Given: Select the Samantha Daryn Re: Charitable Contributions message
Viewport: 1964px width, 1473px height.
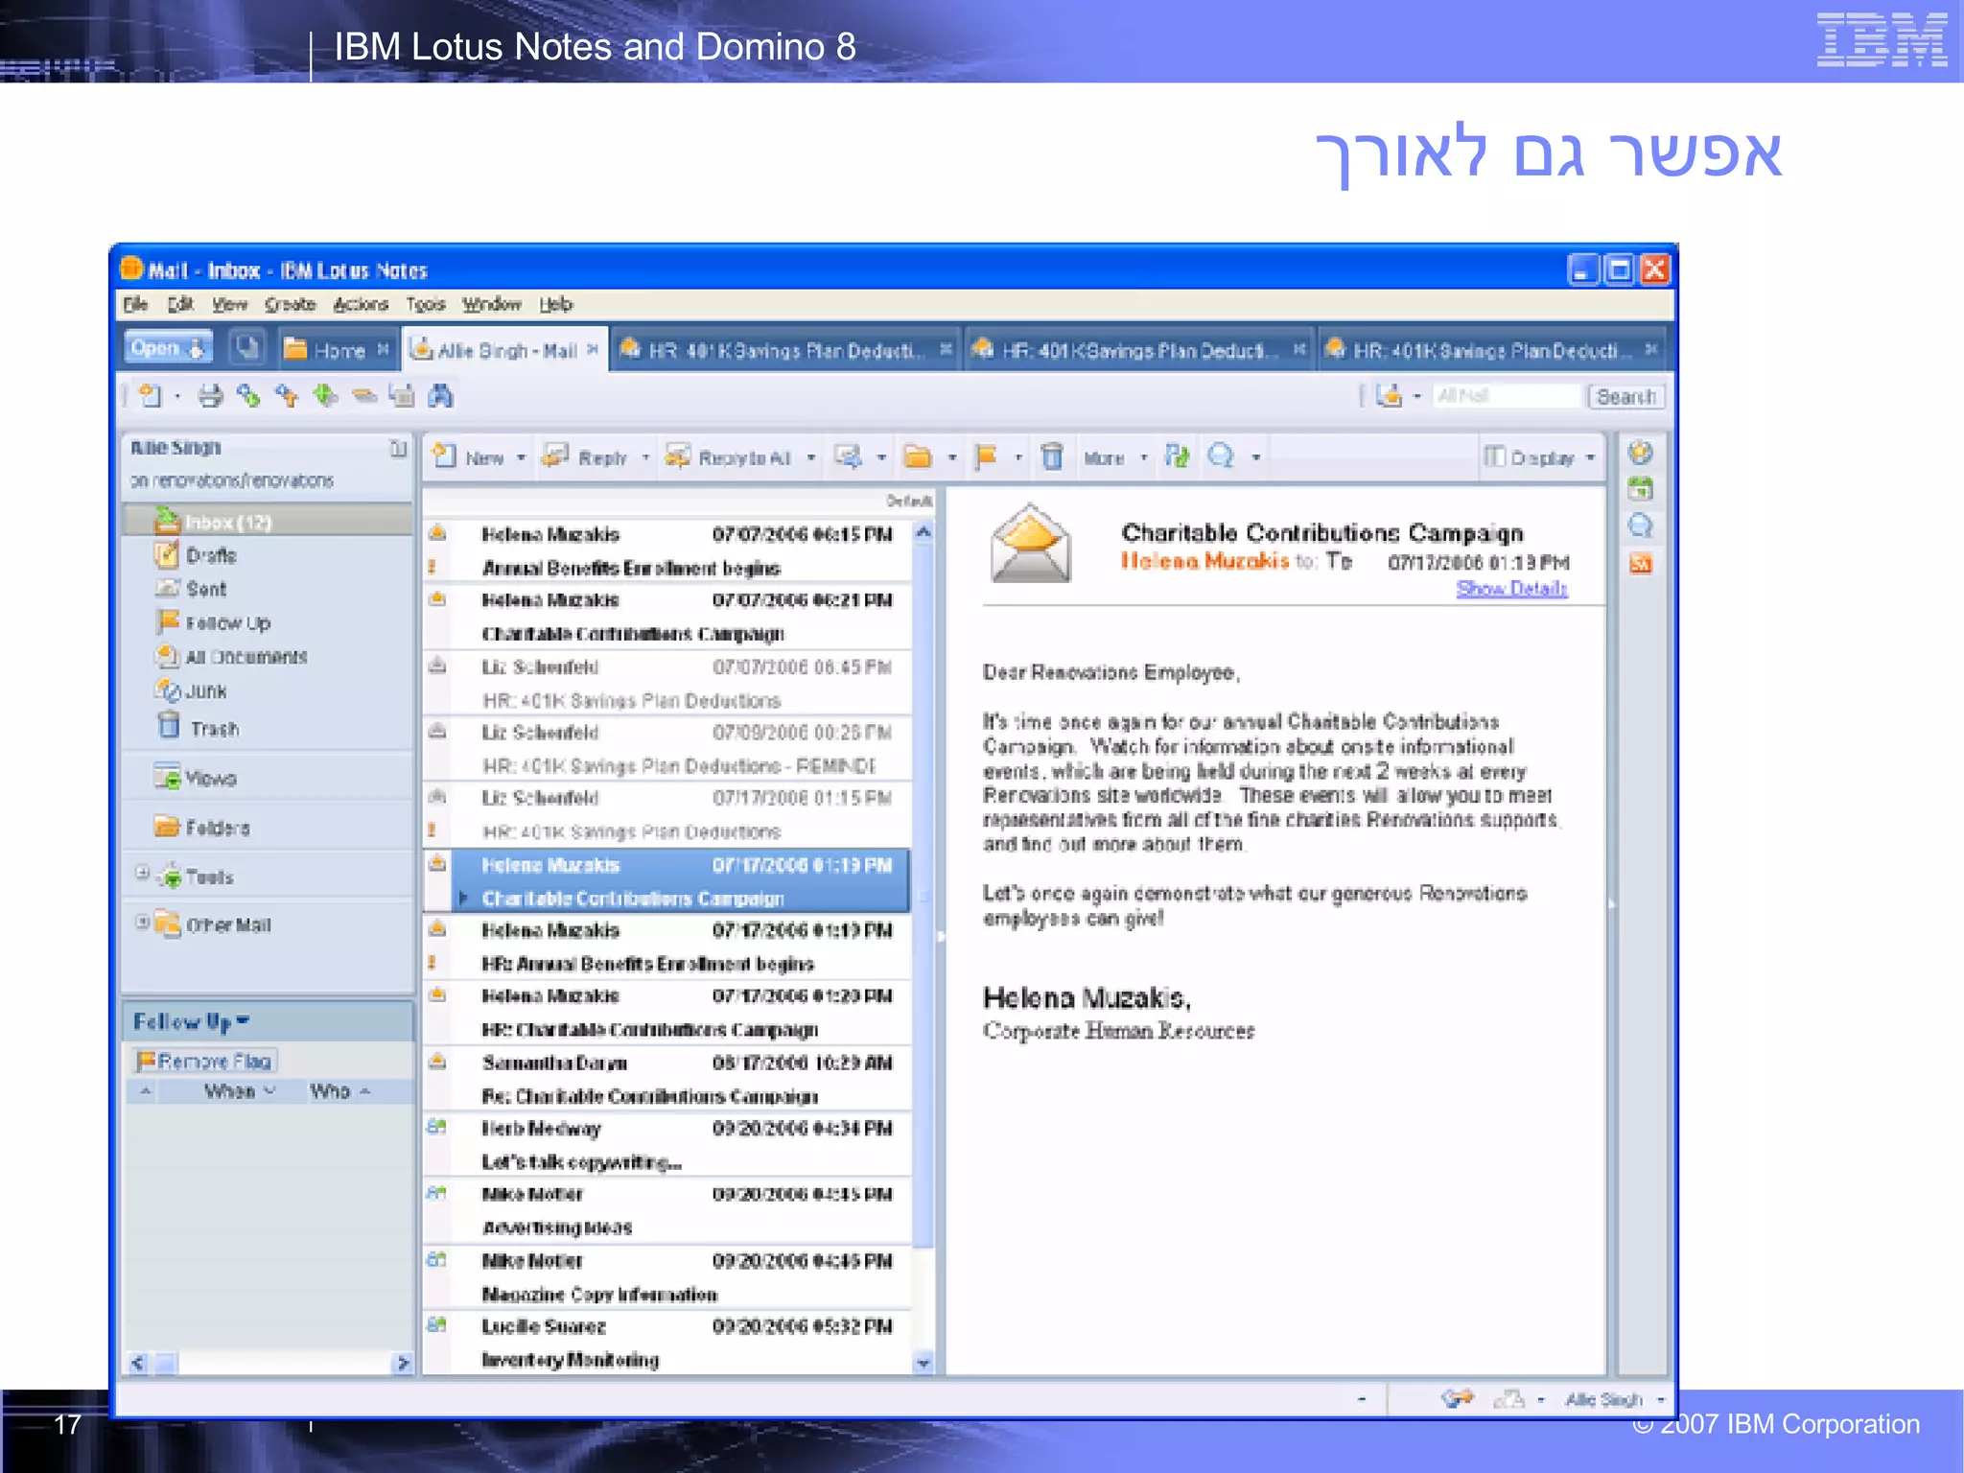Looking at the screenshot, I should click(667, 1079).
